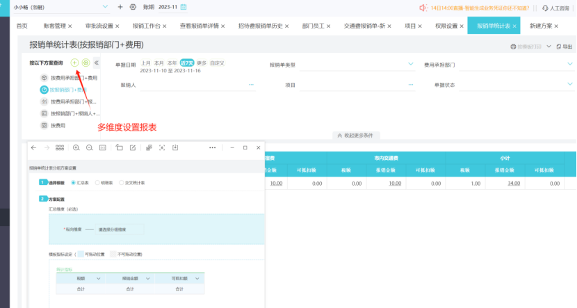Open the 报销单类型 dropdown
This screenshot has width=577, height=308.
pyautogui.click(x=410, y=65)
